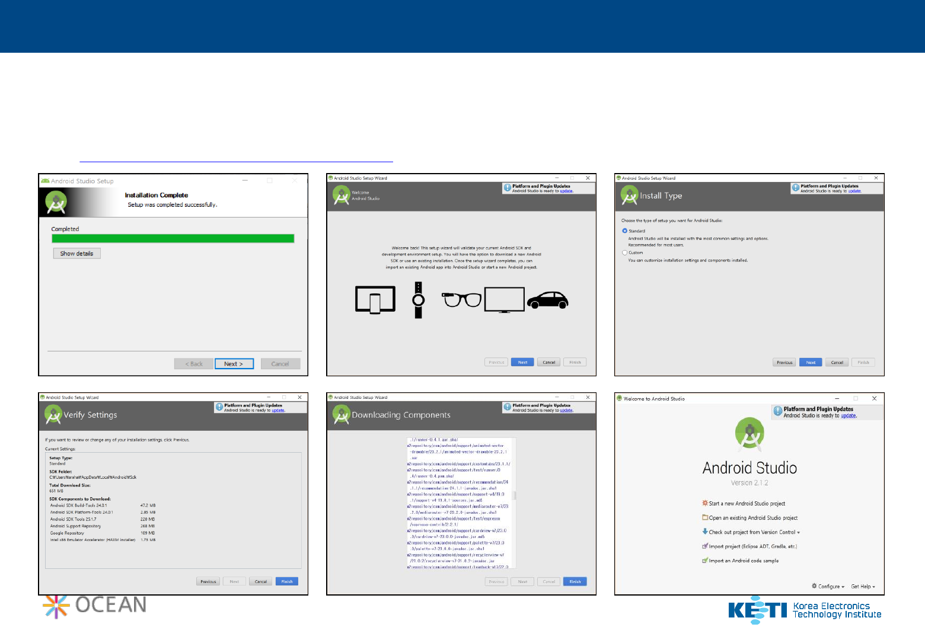Click the 'Android SDK Tools 25.1.7' line

[103, 519]
